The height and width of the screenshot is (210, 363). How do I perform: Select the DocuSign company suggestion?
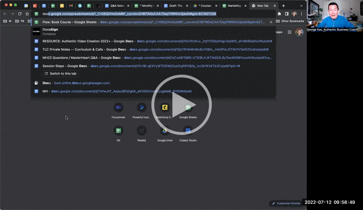click(153, 32)
